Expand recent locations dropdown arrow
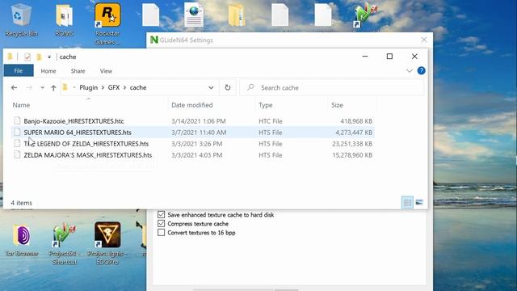This screenshot has width=517, height=291. click(x=42, y=87)
